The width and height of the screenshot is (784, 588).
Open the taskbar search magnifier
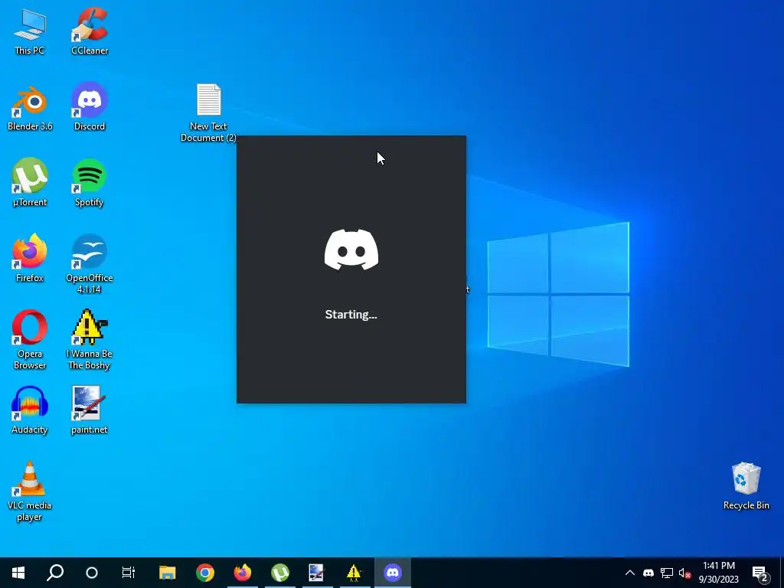click(55, 573)
